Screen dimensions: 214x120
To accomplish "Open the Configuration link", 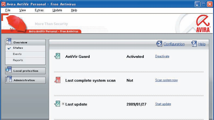I will pos(174,44).
